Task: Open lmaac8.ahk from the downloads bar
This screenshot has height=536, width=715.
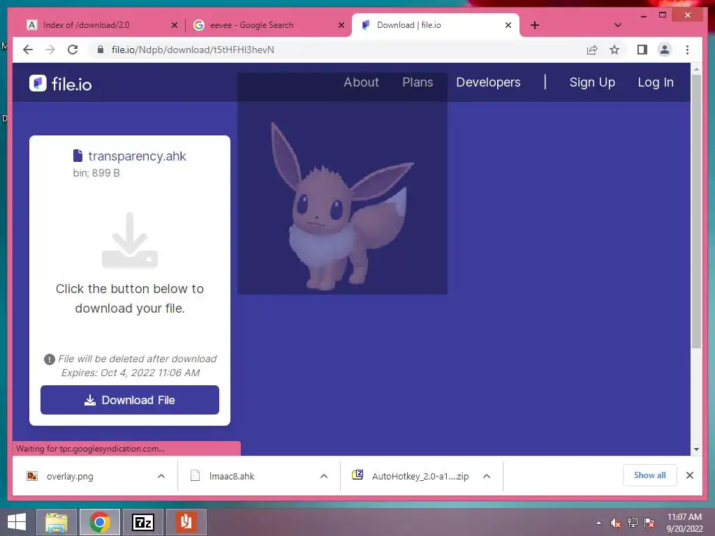Action: pos(232,476)
